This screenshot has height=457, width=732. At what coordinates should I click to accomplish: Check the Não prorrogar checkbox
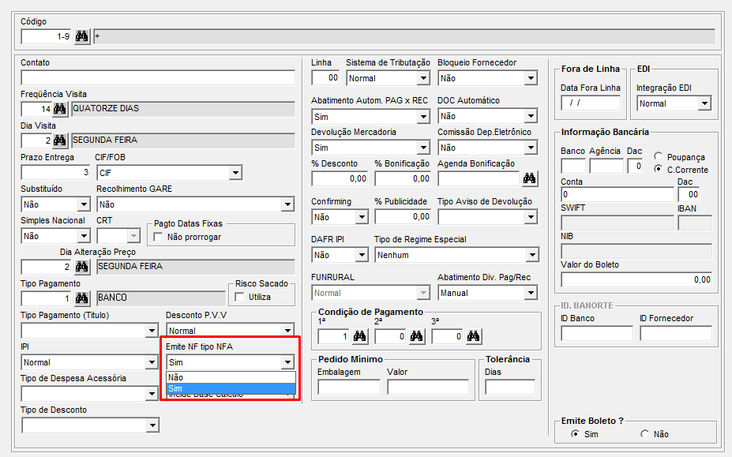158,237
